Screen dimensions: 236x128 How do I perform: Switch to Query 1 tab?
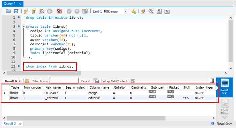point(10,4)
